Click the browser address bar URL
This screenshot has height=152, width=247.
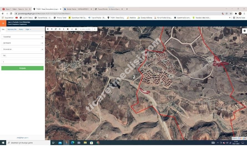[x=44, y=14]
